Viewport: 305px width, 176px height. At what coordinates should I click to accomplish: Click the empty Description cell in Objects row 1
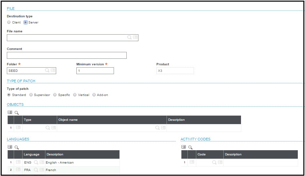pos(204,128)
